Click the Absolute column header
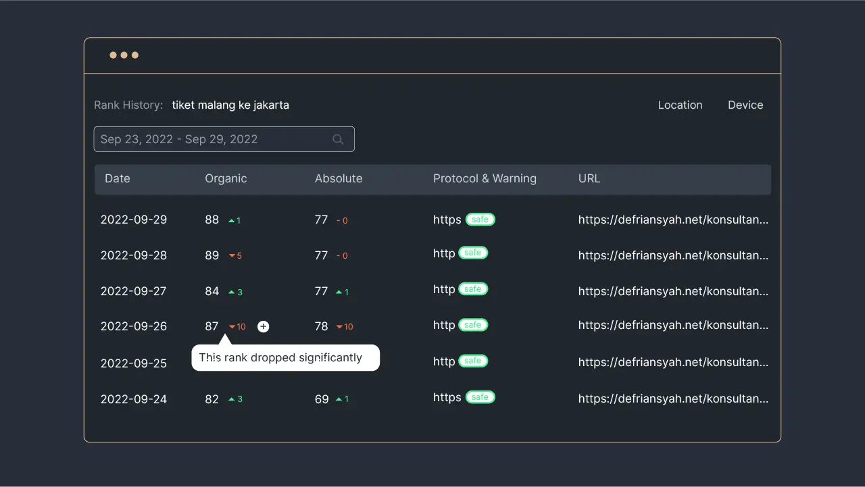865x487 pixels. click(339, 179)
